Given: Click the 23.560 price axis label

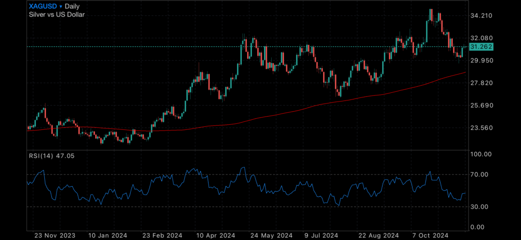Looking at the screenshot, I should pos(482,128).
